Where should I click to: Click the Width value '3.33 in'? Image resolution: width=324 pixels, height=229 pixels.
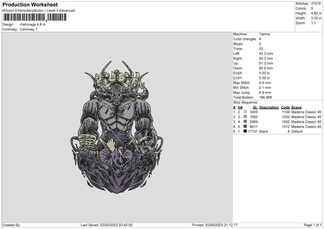pos(316,18)
